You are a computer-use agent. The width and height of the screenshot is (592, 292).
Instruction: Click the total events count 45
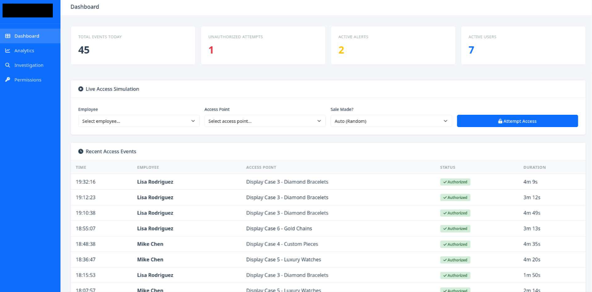point(84,50)
